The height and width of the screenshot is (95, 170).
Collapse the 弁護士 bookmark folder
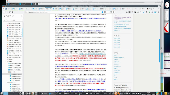(6, 61)
